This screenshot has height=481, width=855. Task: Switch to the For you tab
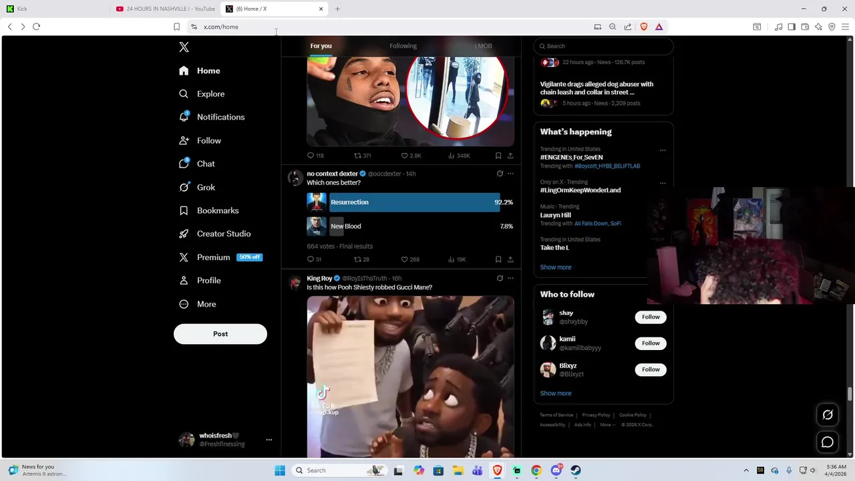point(321,46)
